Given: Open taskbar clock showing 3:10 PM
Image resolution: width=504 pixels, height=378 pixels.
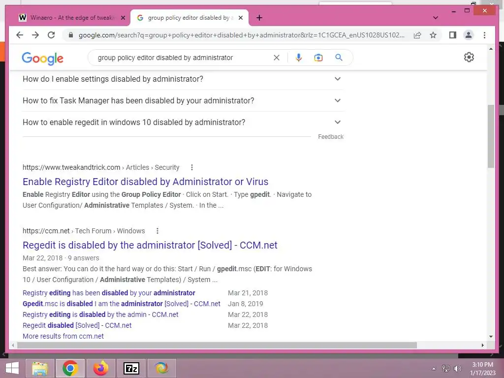Looking at the screenshot, I should pos(482,369).
